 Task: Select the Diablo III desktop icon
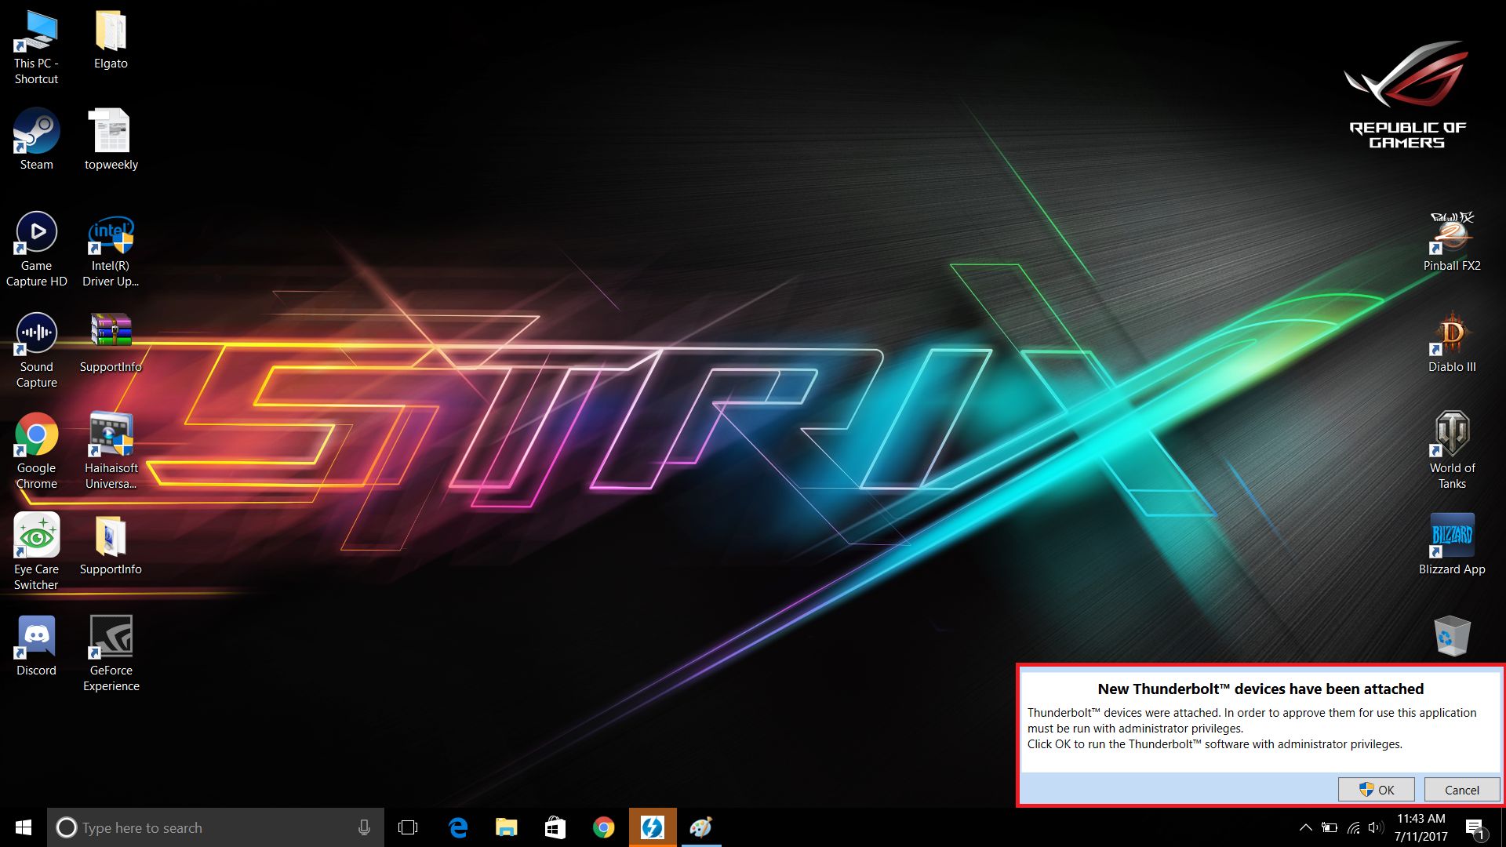coord(1452,333)
